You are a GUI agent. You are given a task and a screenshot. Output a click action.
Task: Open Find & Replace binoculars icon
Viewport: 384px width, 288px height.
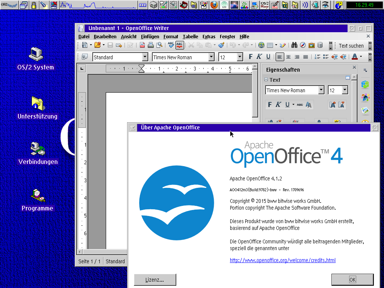tap(294, 45)
